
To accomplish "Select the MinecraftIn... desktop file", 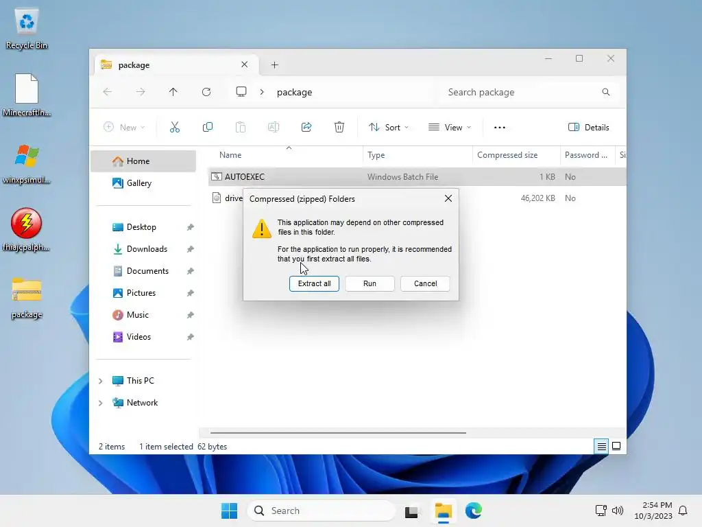I will (27, 95).
